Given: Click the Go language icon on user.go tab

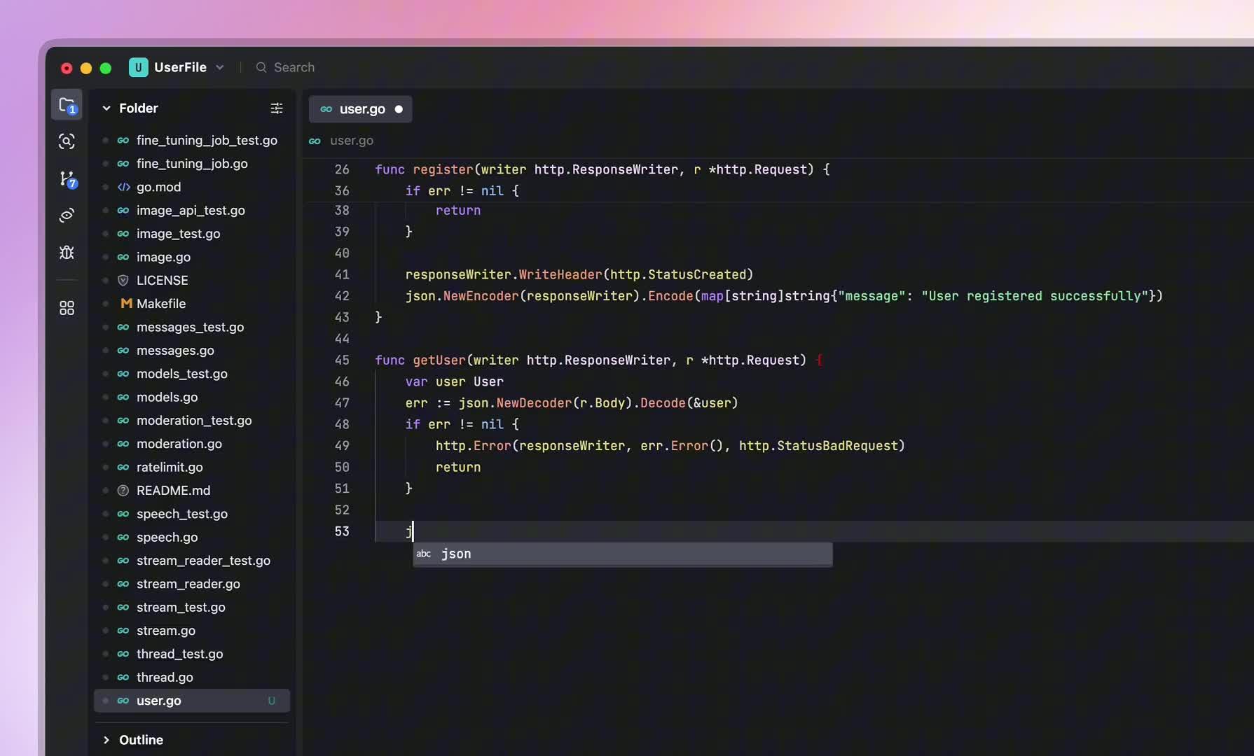Looking at the screenshot, I should 326,109.
